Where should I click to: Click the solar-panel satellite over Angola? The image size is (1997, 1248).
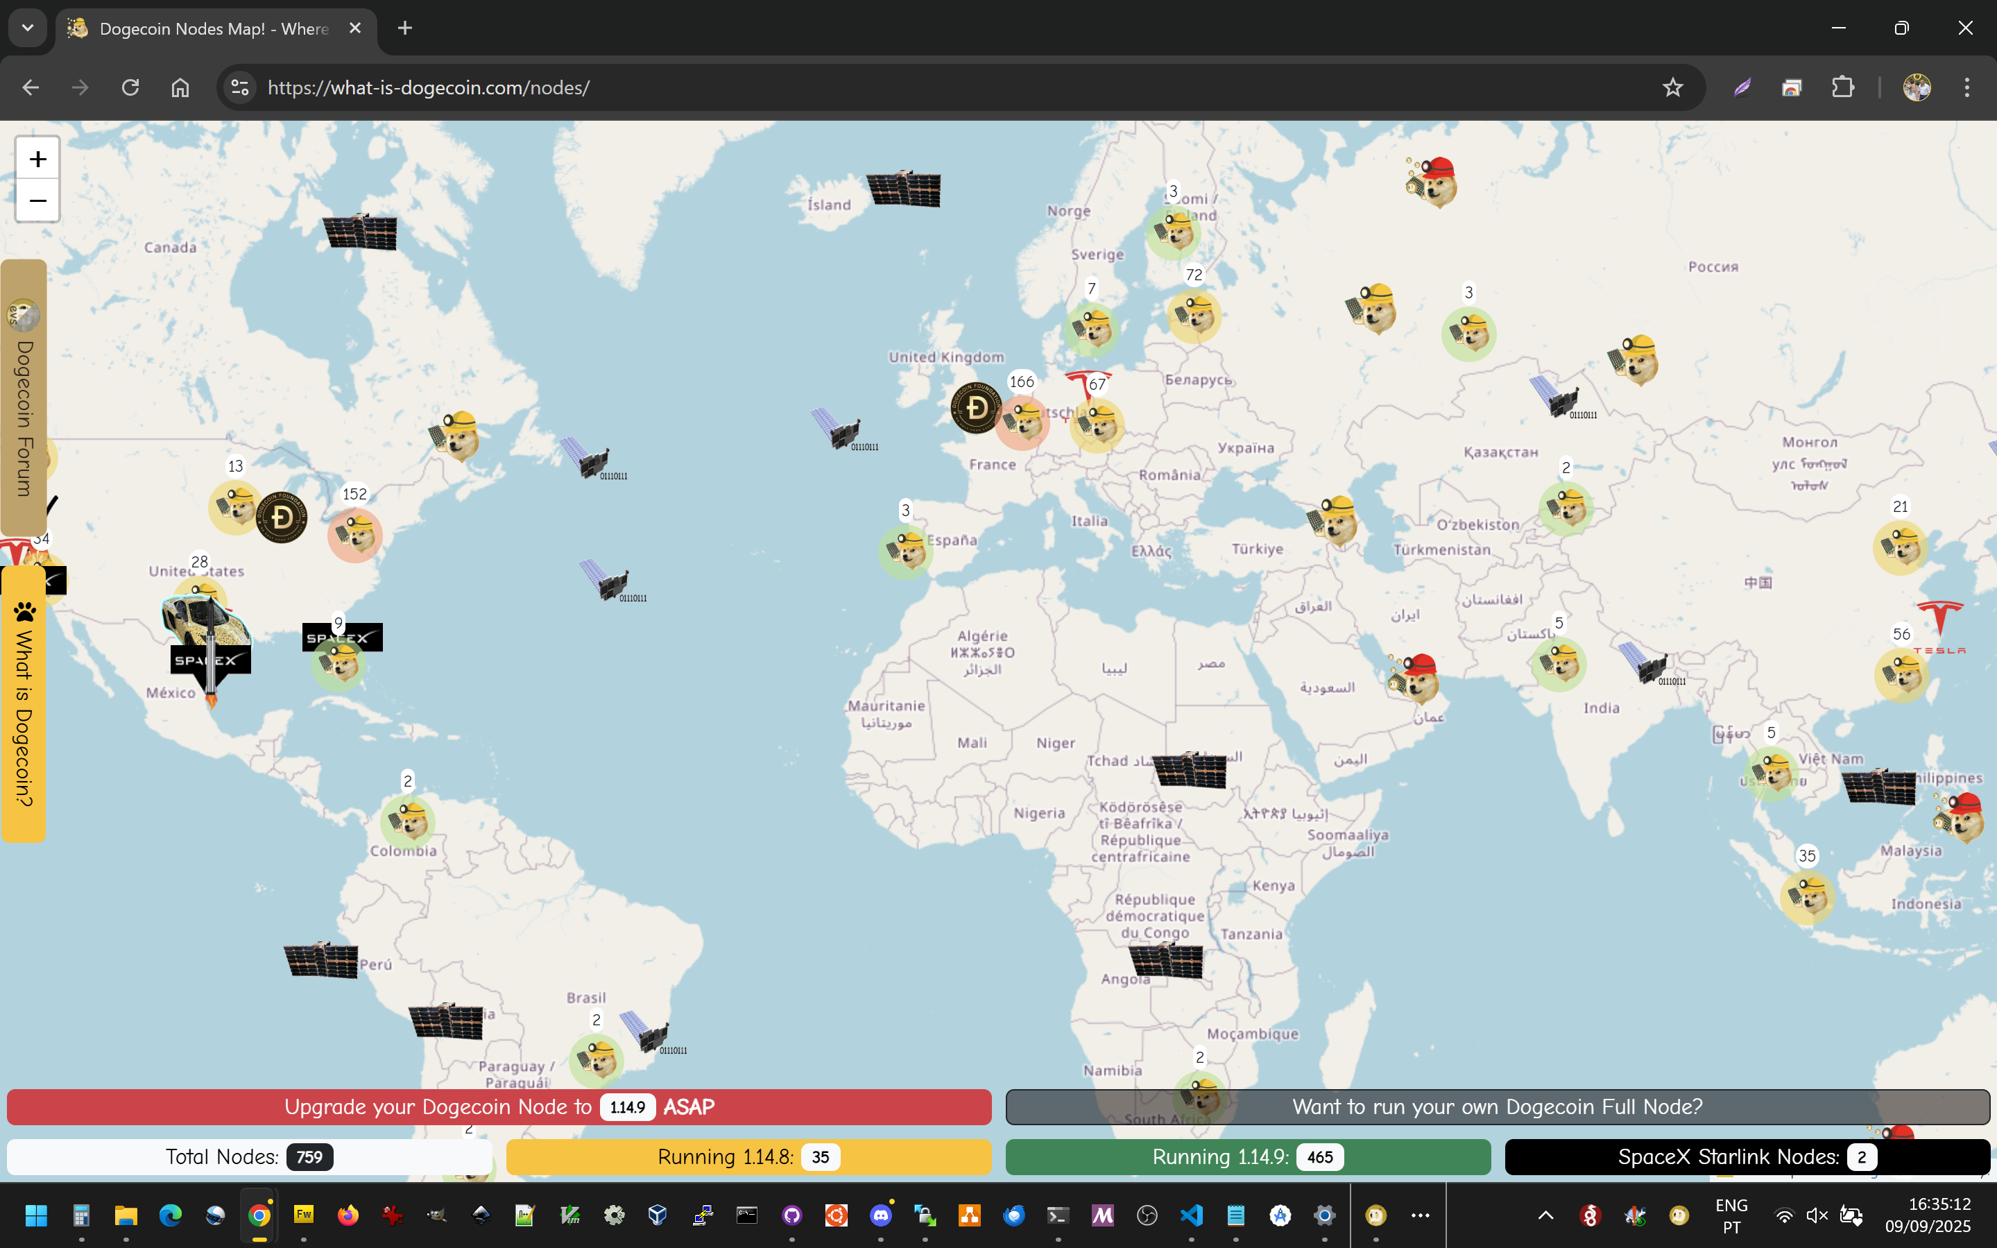pos(1165,961)
